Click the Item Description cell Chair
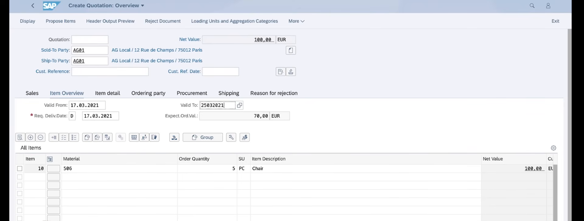The height and width of the screenshot is (221, 584). [366, 169]
